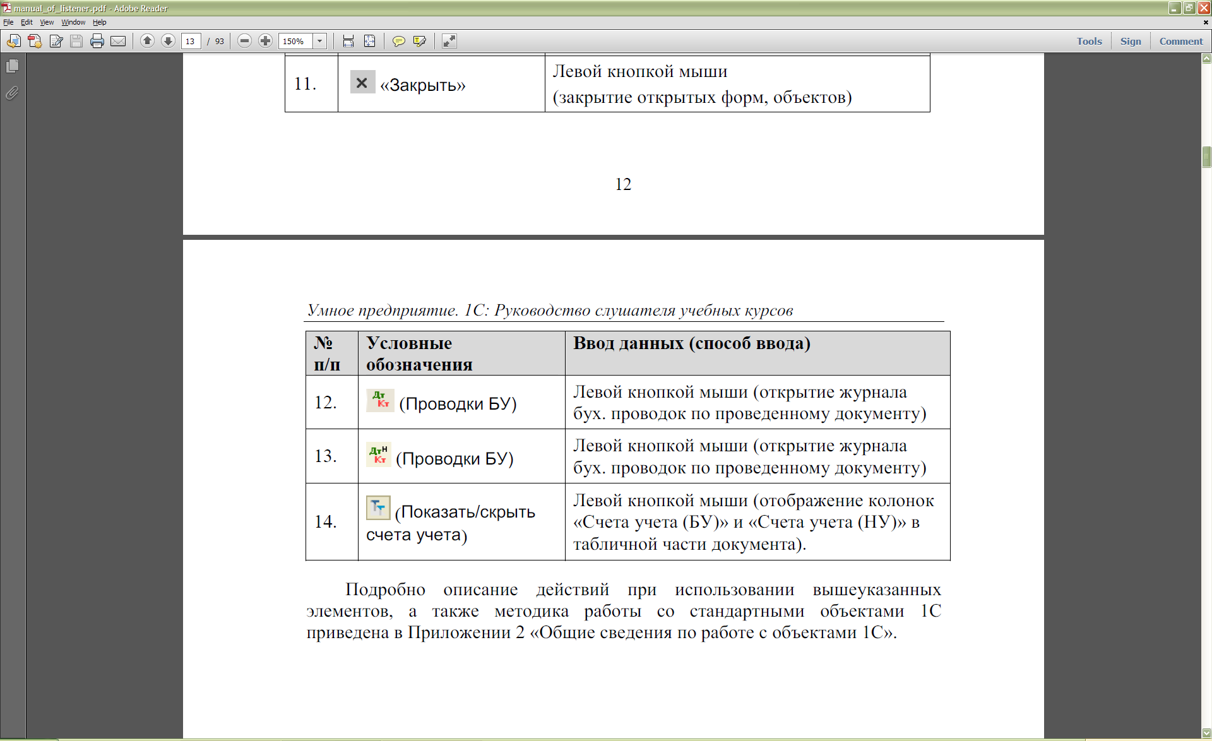Image resolution: width=1212 pixels, height=741 pixels.
Task: Show Attachments paperclip panel in sidebar
Action: tap(12, 93)
